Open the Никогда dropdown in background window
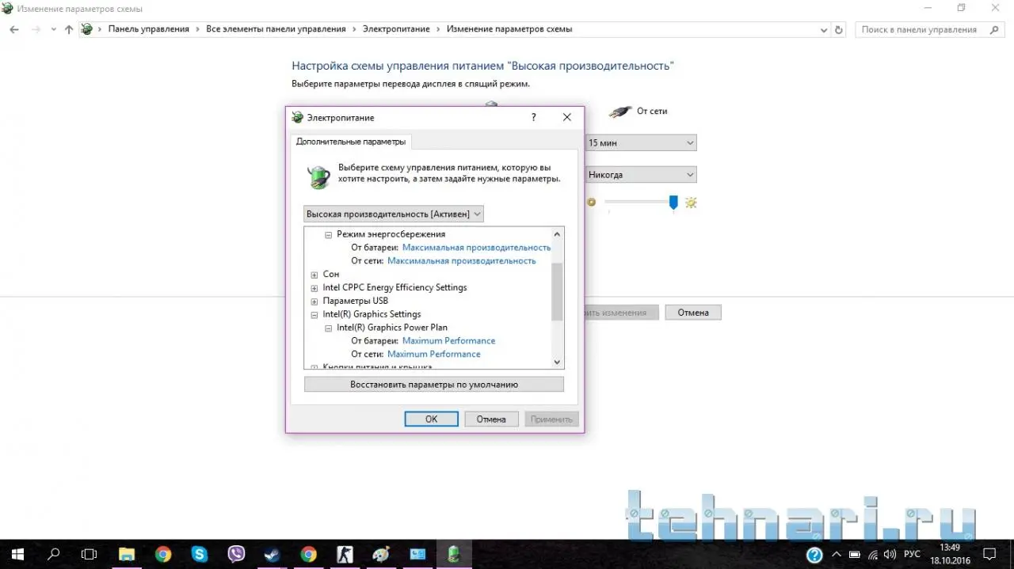This screenshot has height=569, width=1014. [641, 175]
